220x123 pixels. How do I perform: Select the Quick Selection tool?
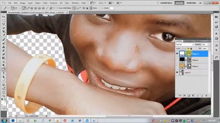pyautogui.click(x=4, y=28)
